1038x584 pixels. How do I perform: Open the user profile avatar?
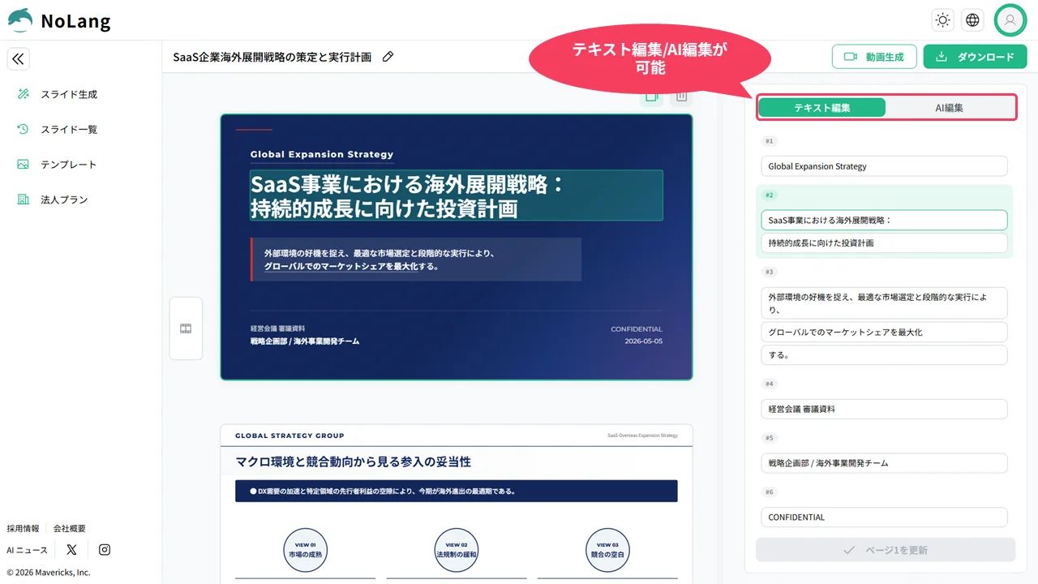click(1010, 20)
